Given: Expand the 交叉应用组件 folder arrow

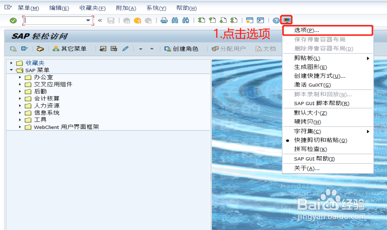Looking at the screenshot, I should coord(20,84).
